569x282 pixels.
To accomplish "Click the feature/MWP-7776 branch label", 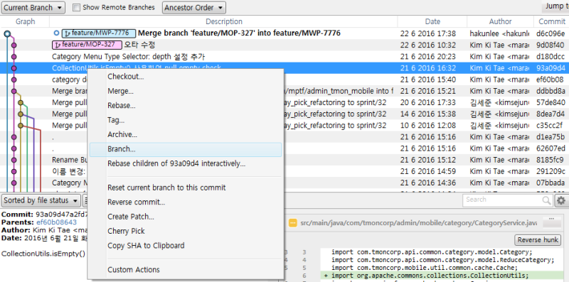I will coord(99,33).
